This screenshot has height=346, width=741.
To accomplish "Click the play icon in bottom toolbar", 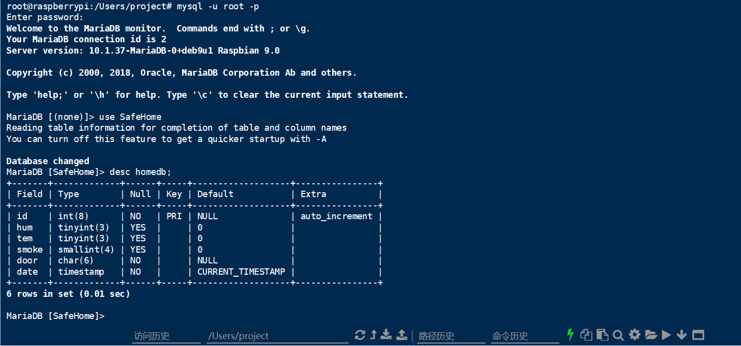I will pos(666,335).
